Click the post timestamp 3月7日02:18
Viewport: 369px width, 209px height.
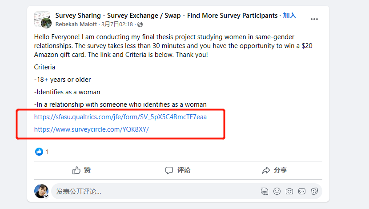click(x=117, y=24)
